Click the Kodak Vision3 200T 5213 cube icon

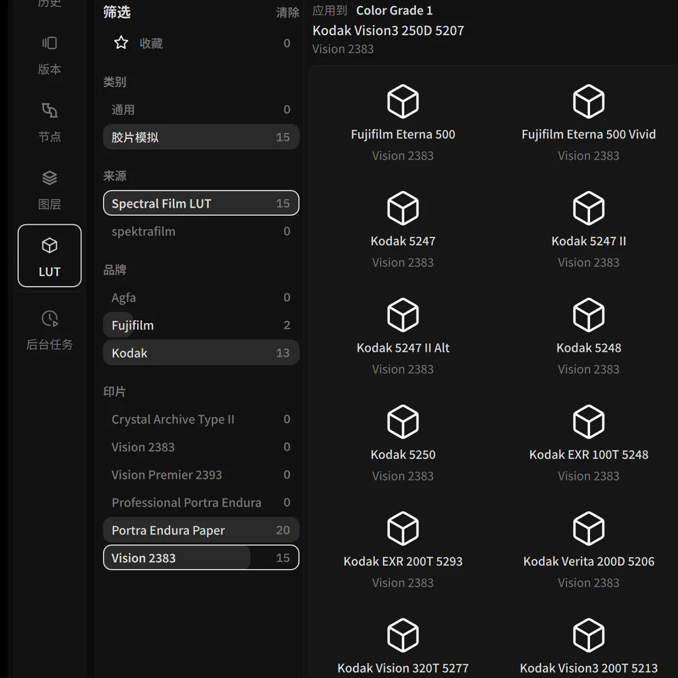589,635
